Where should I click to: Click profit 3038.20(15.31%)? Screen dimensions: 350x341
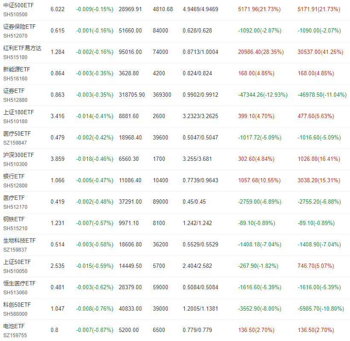coord(319,181)
